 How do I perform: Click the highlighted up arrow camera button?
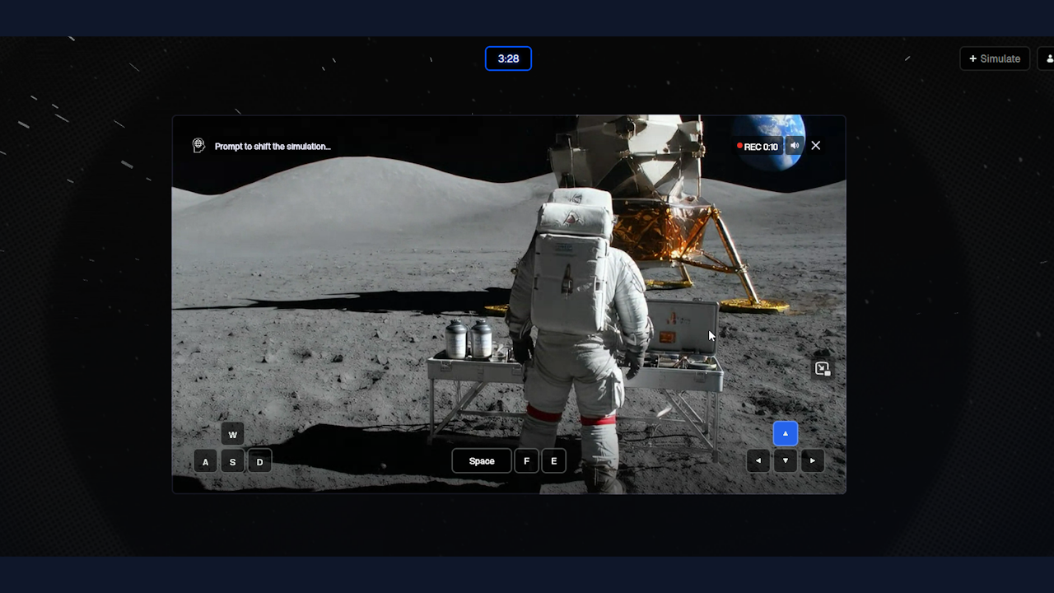[x=786, y=433]
